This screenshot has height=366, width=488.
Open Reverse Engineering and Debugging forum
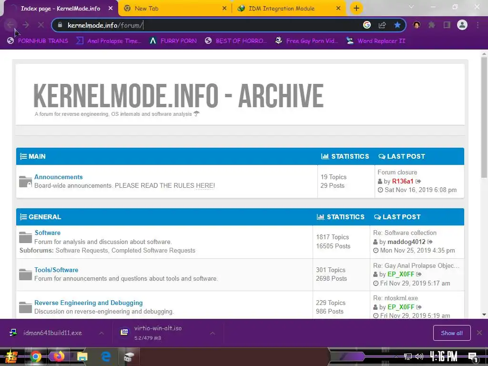click(88, 303)
